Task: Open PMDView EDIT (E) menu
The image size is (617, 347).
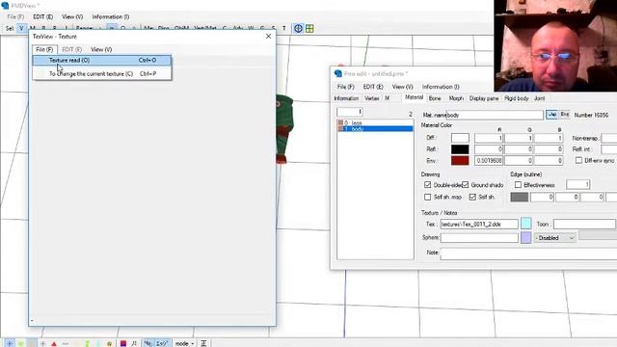Action: [42, 17]
